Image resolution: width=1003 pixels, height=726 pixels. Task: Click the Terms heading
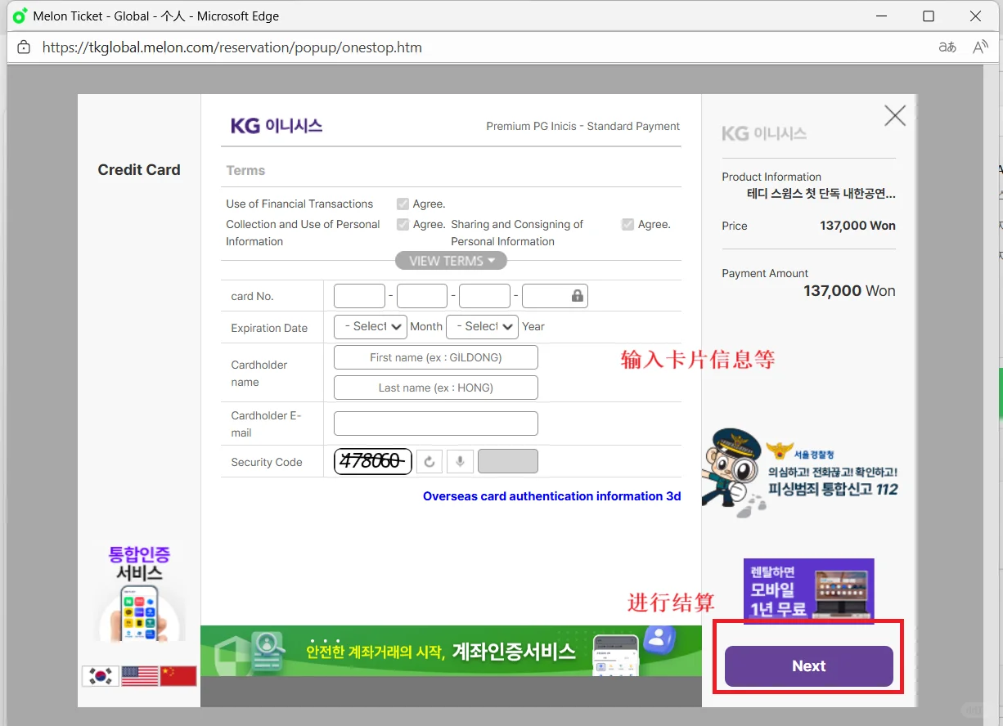245,171
